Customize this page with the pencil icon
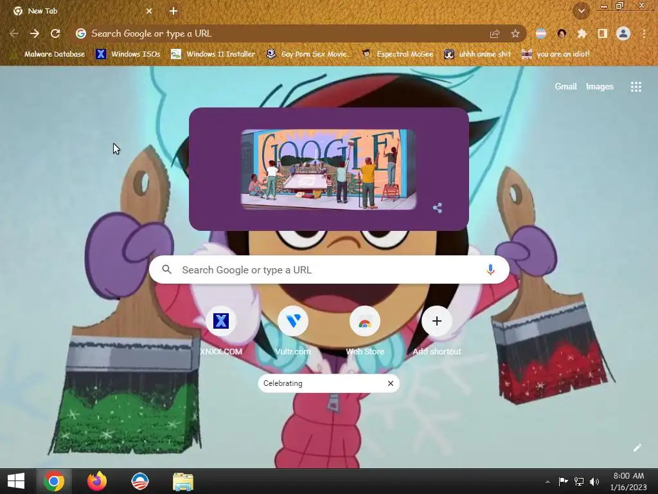This screenshot has width=658, height=494. (637, 448)
